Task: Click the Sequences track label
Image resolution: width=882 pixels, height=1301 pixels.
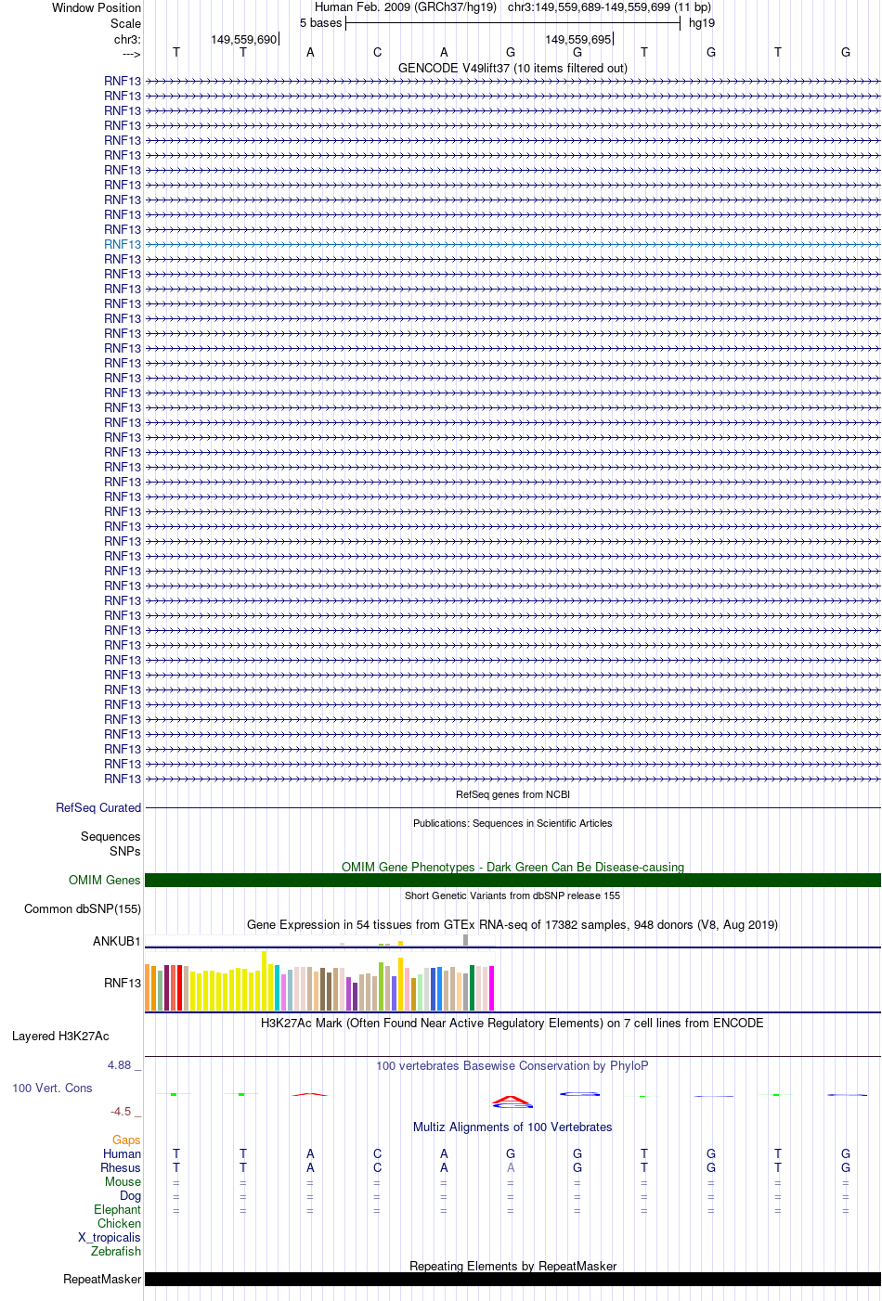Action: click(x=110, y=836)
